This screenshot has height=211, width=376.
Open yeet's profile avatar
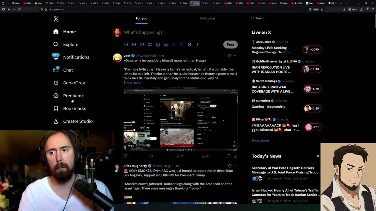117,58
